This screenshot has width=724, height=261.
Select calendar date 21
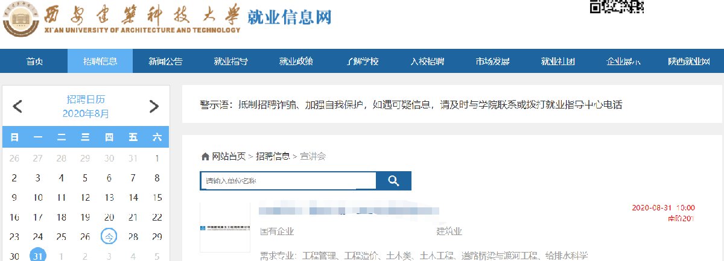(x=133, y=217)
